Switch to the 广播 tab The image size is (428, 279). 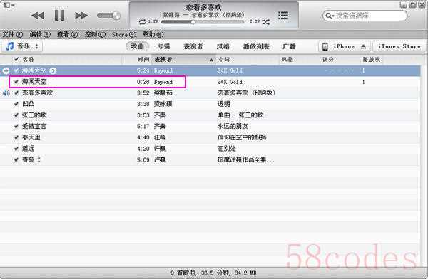coord(289,46)
